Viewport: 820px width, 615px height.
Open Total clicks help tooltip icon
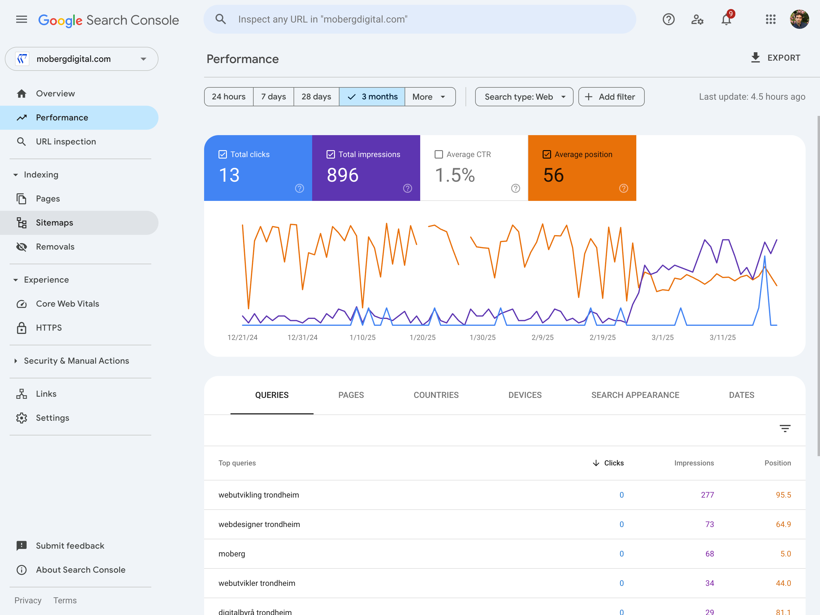pyautogui.click(x=300, y=188)
